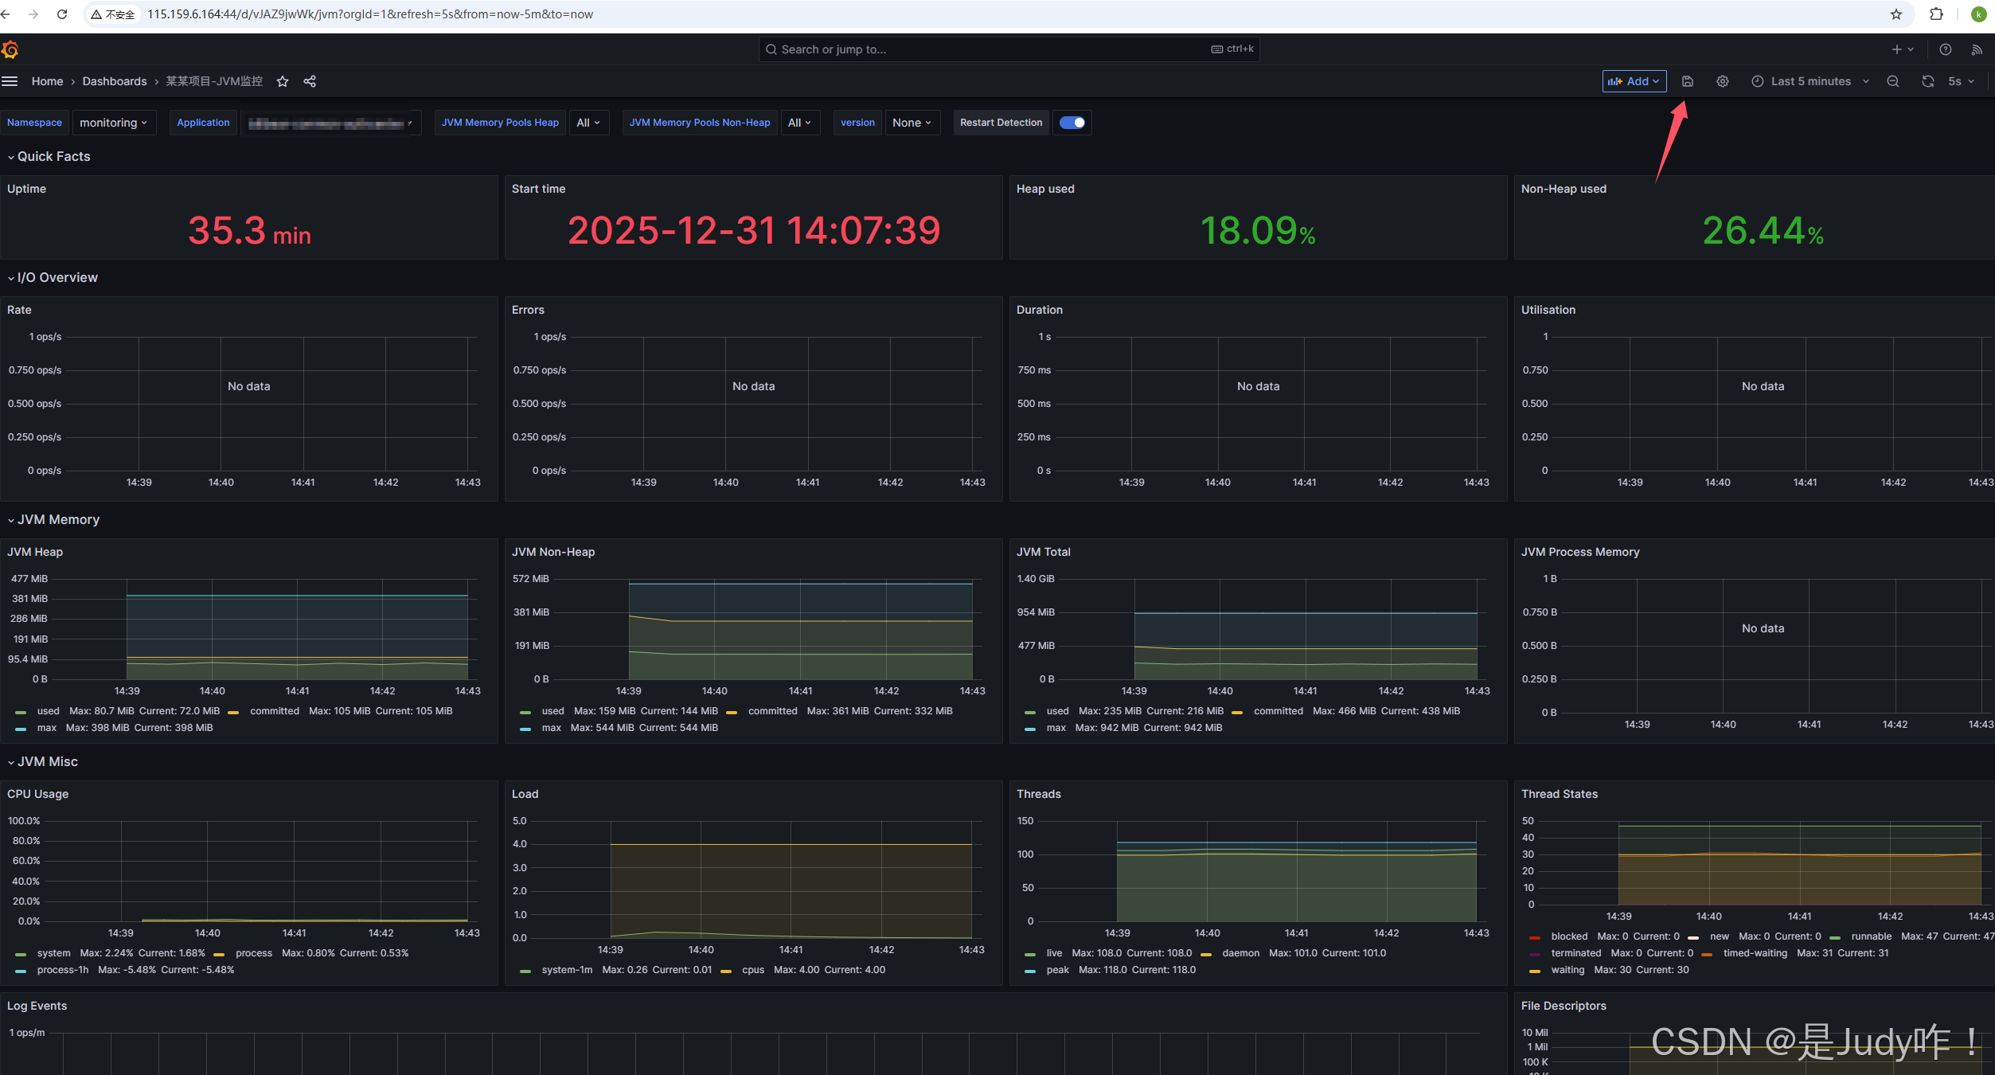Open the hamburger sidebar menu
Viewport: 1995px width, 1075px height.
(10, 81)
